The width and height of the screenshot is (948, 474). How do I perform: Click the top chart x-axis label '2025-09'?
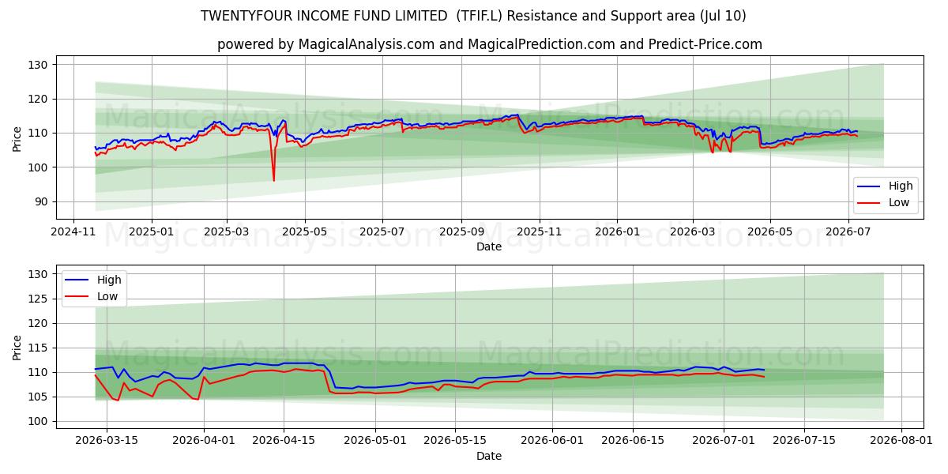[461, 232]
